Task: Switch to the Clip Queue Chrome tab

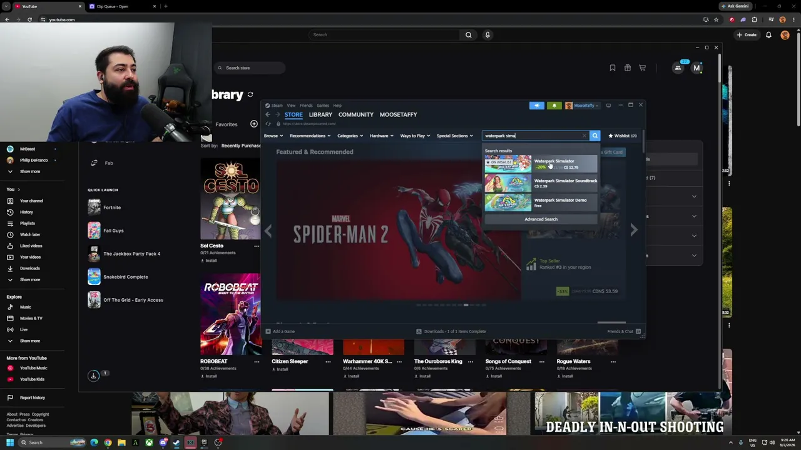Action: (122, 6)
